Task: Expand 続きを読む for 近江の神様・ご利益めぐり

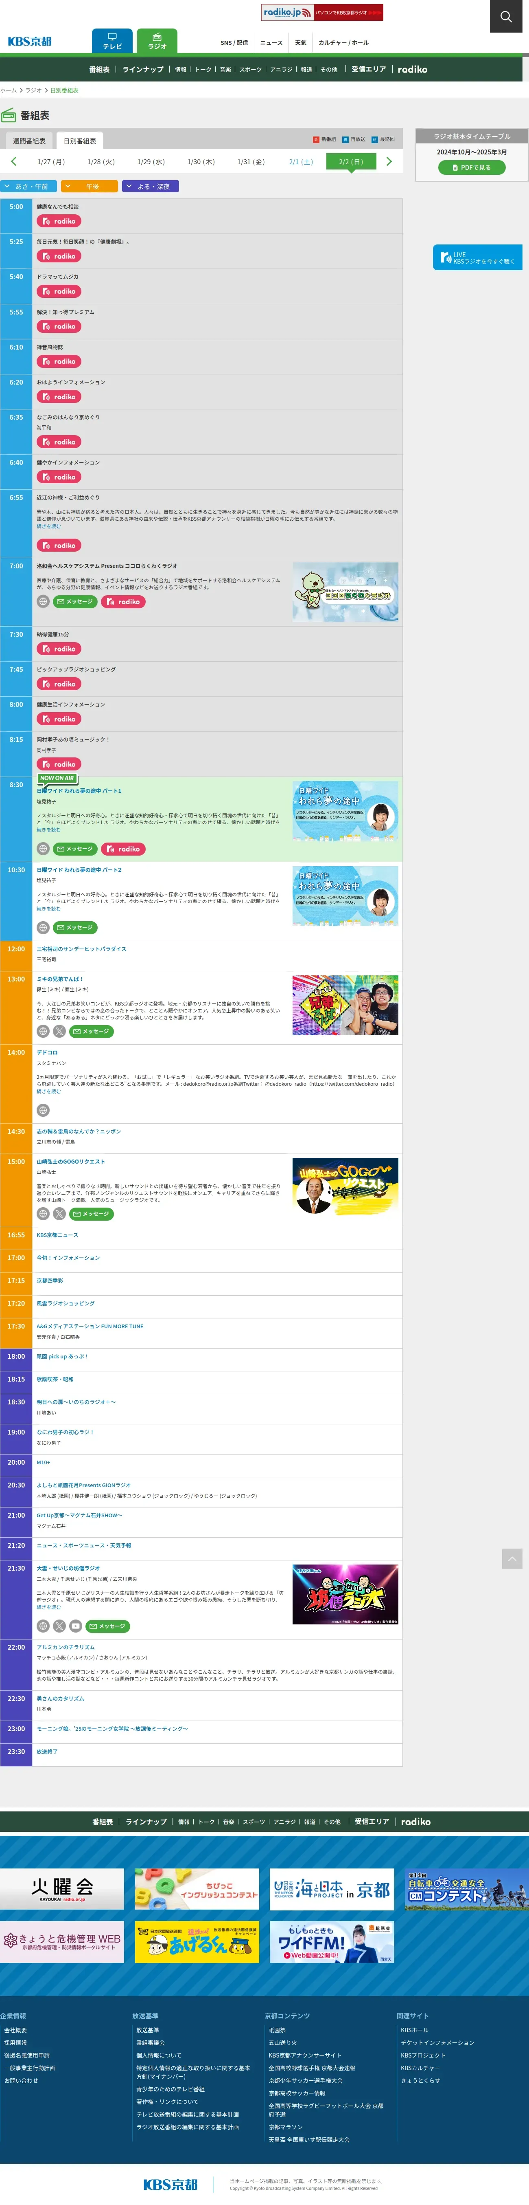Action: click(x=49, y=526)
